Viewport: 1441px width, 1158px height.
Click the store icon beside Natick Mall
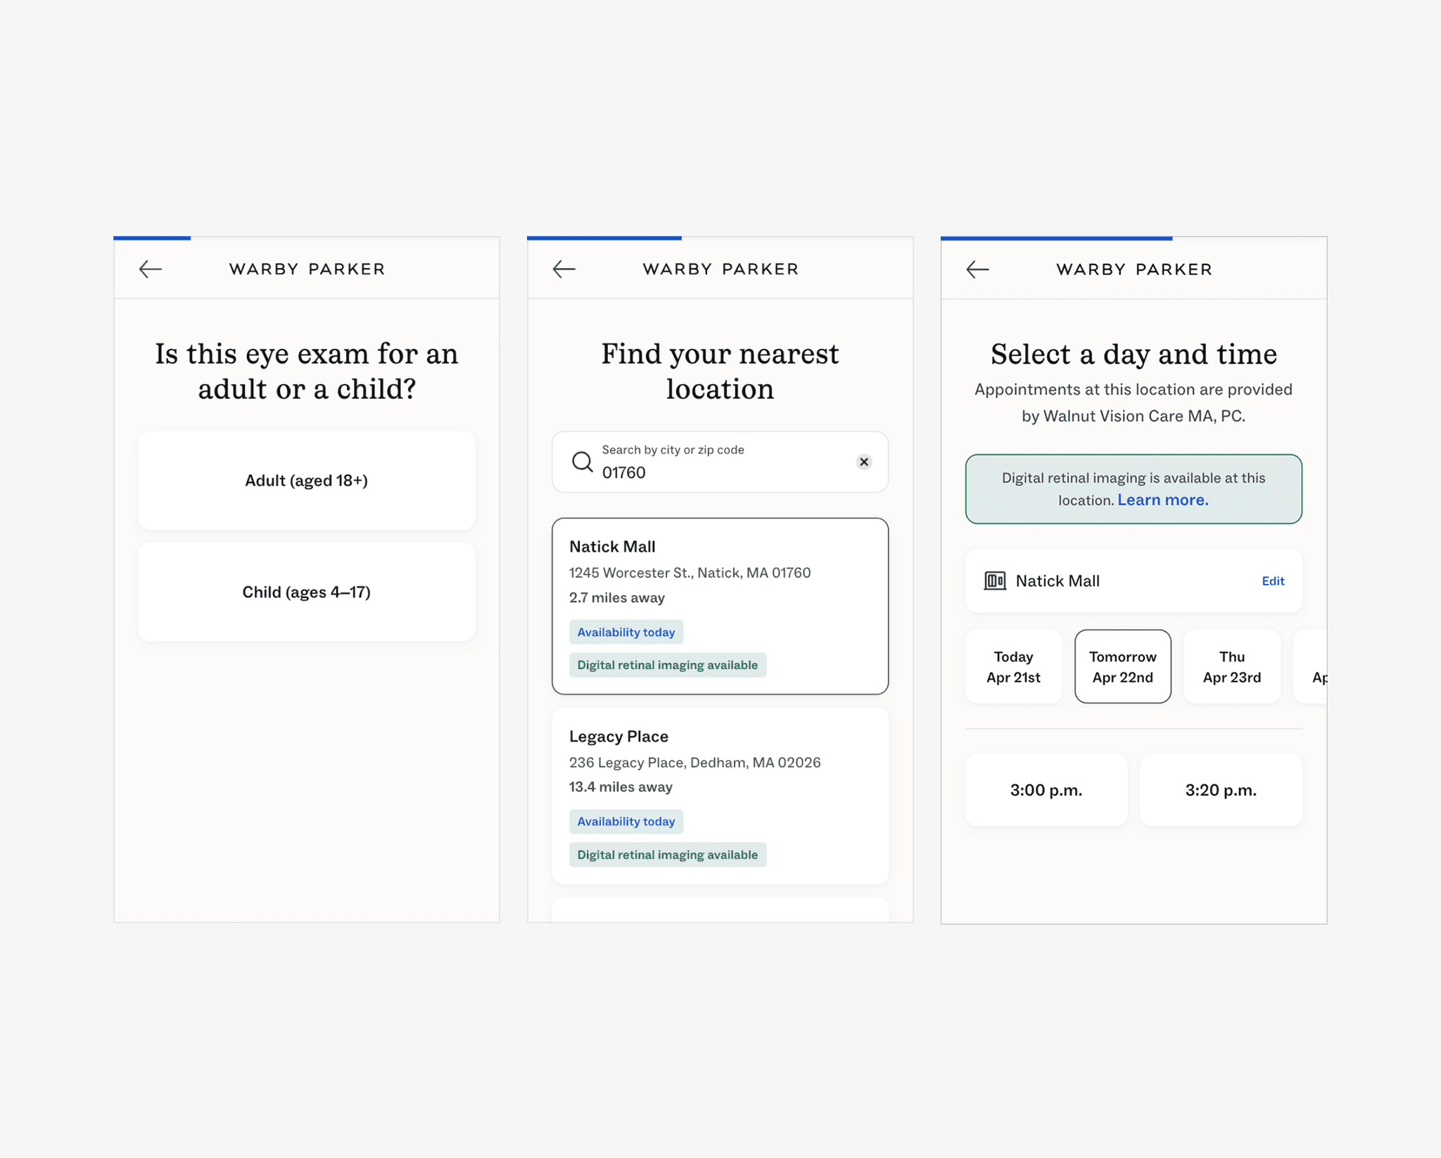pyautogui.click(x=994, y=581)
